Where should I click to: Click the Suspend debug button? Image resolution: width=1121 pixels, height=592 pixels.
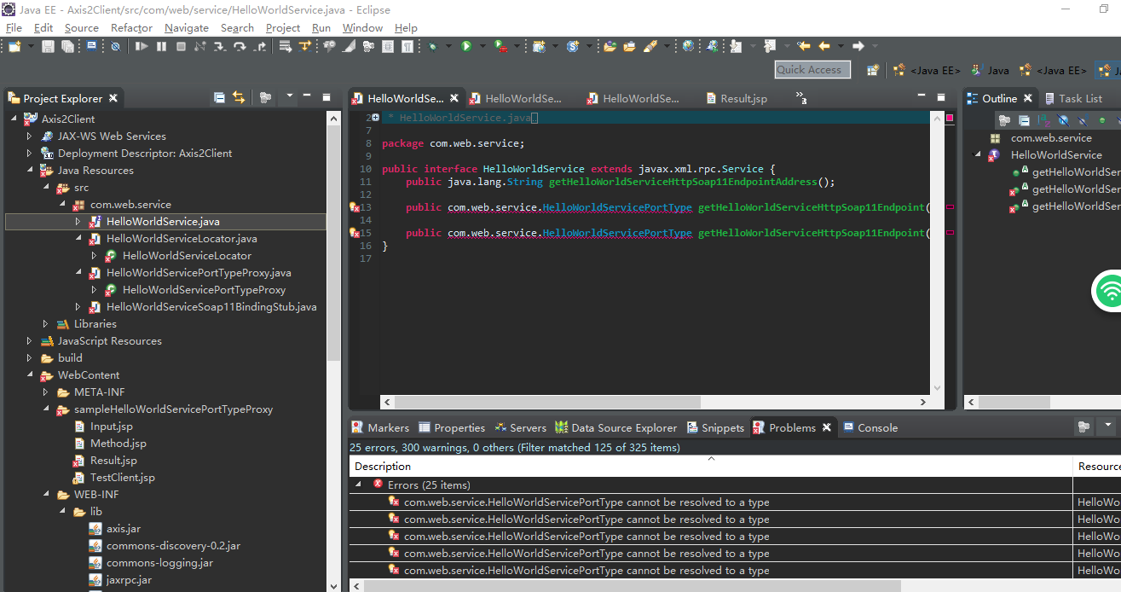(161, 46)
